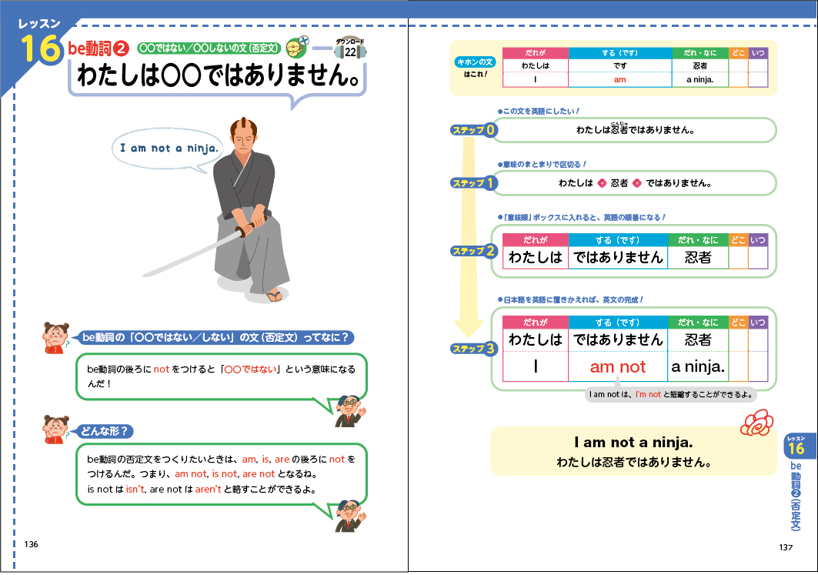Click the final sentence 'I am not a ninja.' in yellow box
Screen dimensions: 818x575
633,443
